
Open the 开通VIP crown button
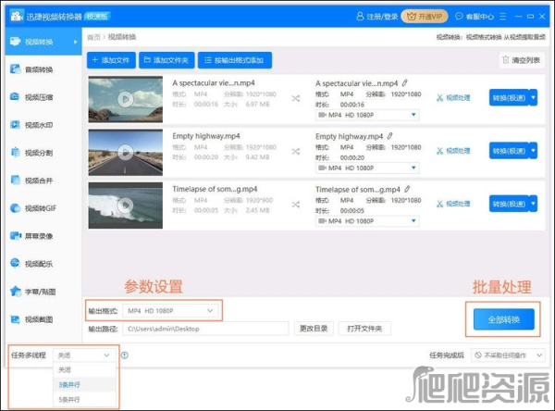tap(425, 17)
